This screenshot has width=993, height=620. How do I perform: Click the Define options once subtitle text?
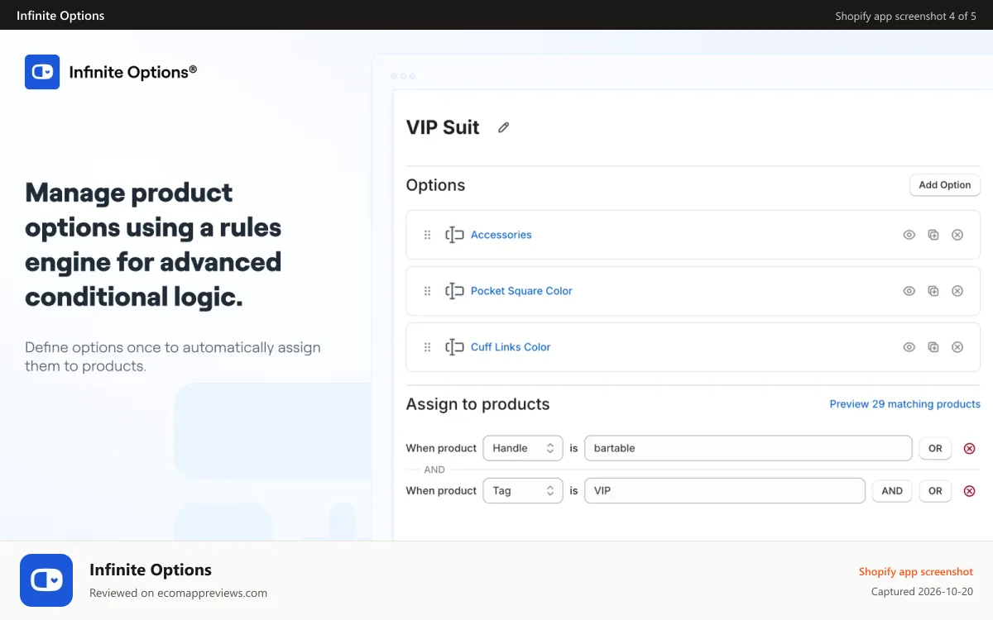coord(173,356)
